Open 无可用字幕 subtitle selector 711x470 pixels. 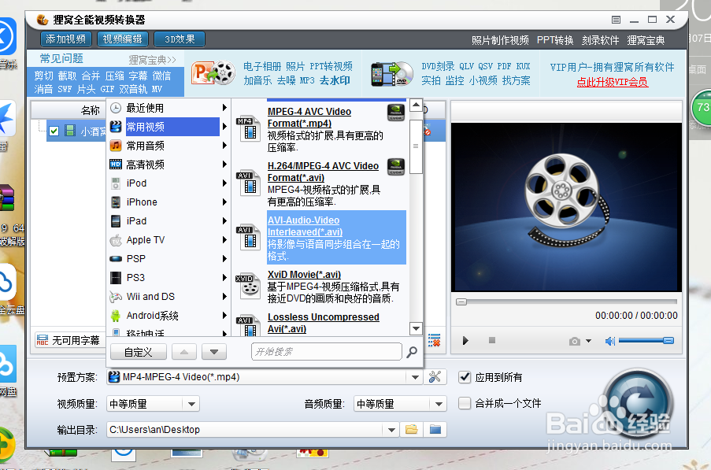coord(69,340)
